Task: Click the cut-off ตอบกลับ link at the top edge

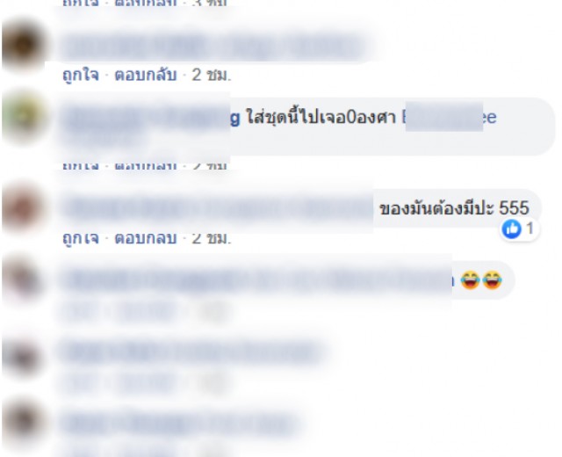Action: pyautogui.click(x=146, y=3)
